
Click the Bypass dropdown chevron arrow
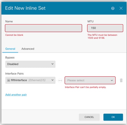(x=52, y=64)
